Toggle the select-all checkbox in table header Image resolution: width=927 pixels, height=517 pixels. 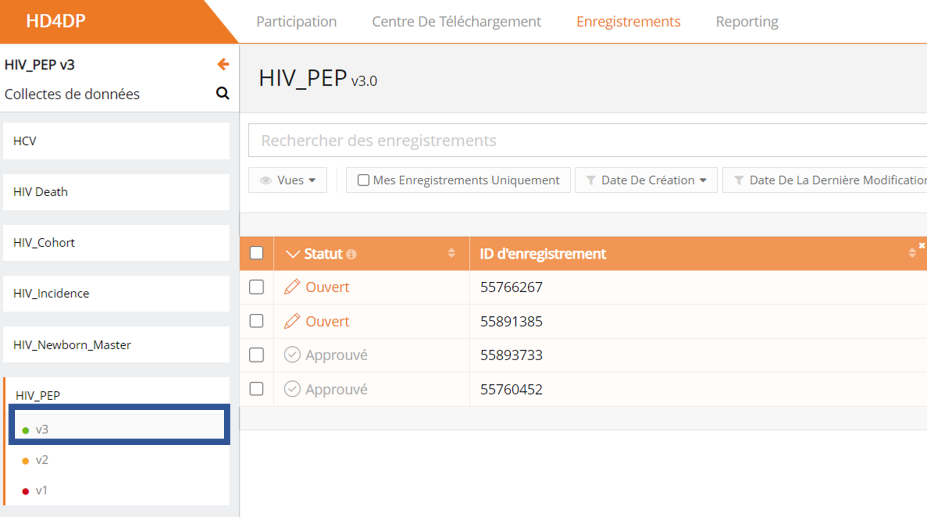tap(256, 253)
